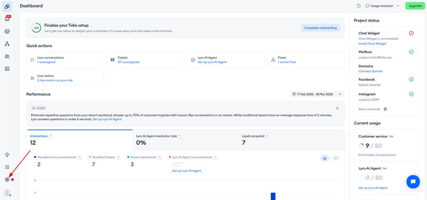Open the apps grid icon
The height and width of the screenshot is (200, 427).
click(x=7, y=167)
